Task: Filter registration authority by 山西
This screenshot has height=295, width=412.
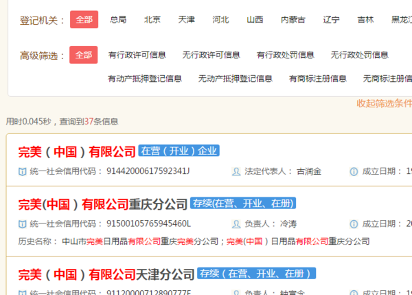Action: click(255, 19)
